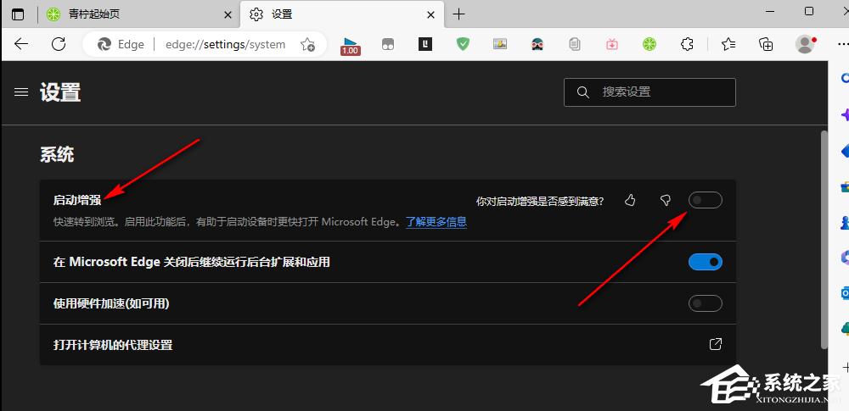Click the Edge logo in address bar
Viewport: 849px width, 411px height.
point(104,44)
